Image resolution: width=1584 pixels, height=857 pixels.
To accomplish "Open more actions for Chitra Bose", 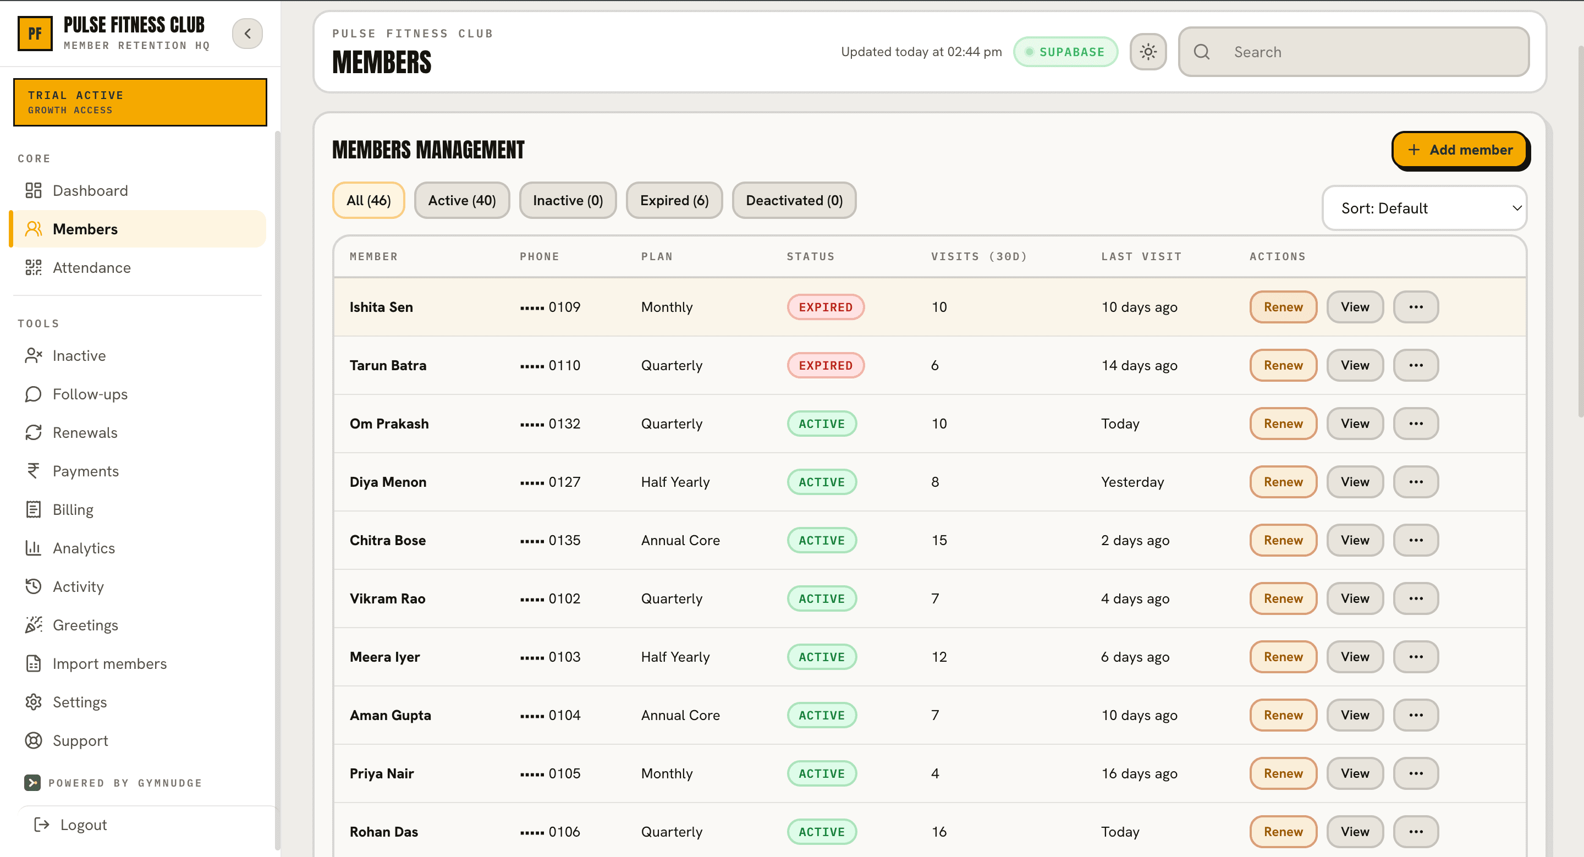I will [1416, 540].
